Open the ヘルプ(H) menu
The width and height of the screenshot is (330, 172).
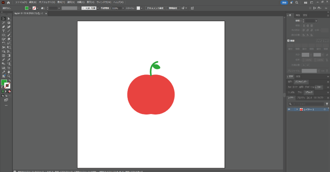pyautogui.click(x=119, y=2)
